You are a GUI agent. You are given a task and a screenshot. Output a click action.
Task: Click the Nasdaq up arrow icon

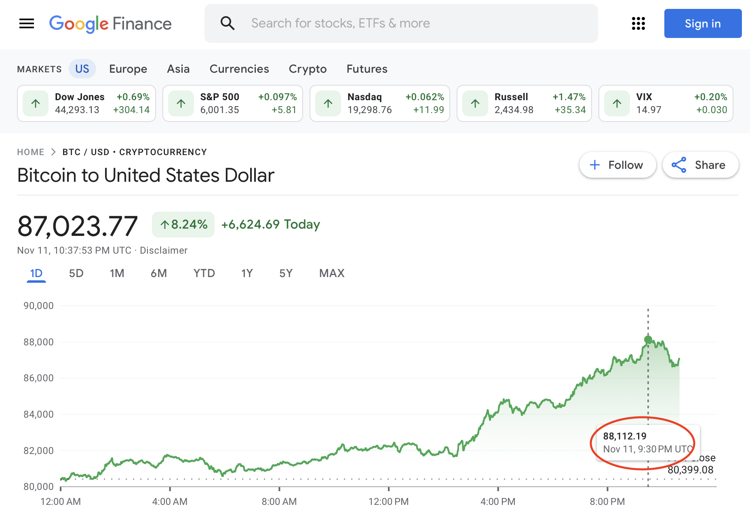point(328,103)
